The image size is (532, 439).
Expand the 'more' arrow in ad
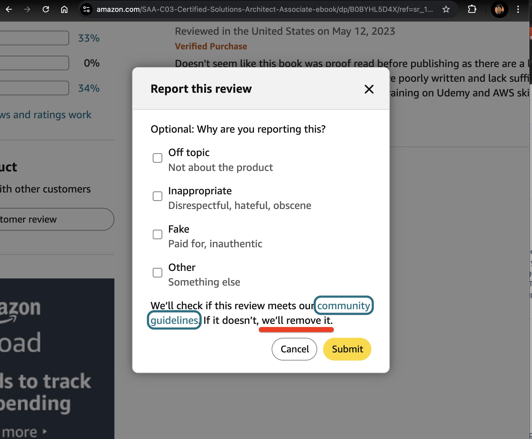[45, 431]
